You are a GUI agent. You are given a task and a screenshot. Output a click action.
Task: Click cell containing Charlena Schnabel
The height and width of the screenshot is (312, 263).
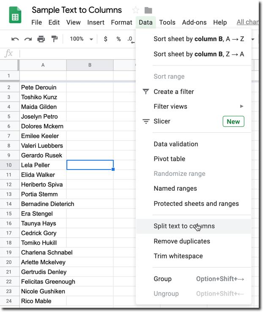pyautogui.click(x=43, y=252)
